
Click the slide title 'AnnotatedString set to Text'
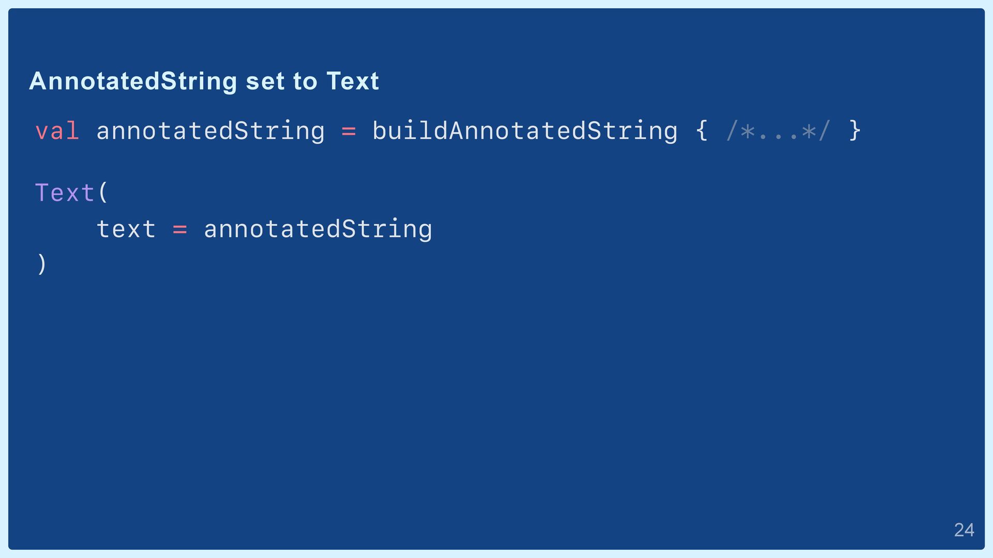click(204, 82)
